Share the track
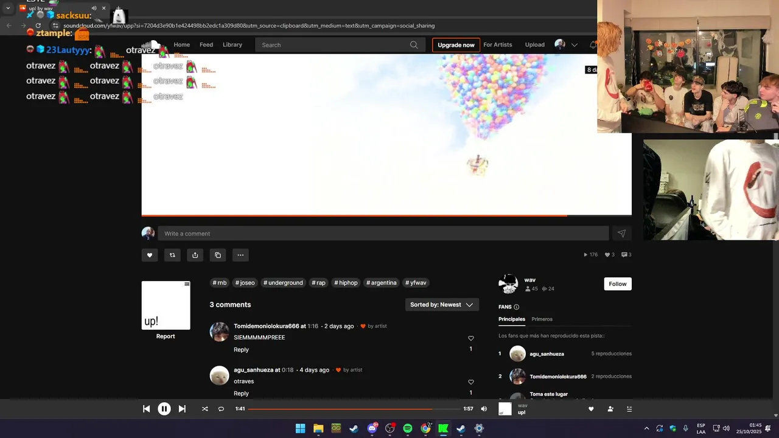Viewport: 779px width, 438px height. click(x=195, y=255)
